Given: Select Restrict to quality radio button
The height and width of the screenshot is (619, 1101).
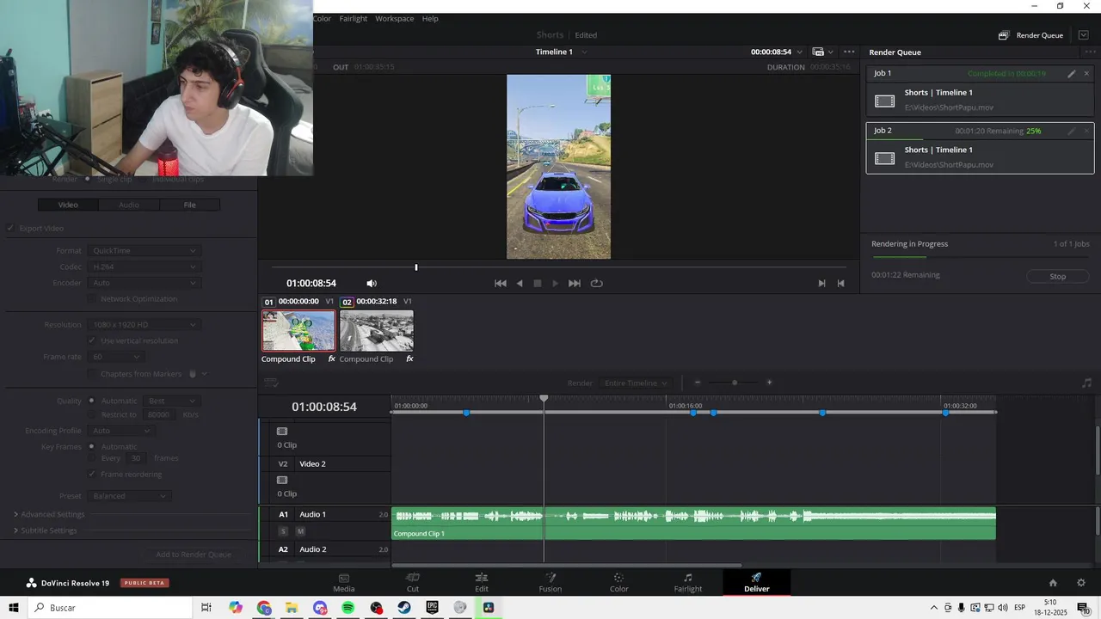Looking at the screenshot, I should [91, 414].
